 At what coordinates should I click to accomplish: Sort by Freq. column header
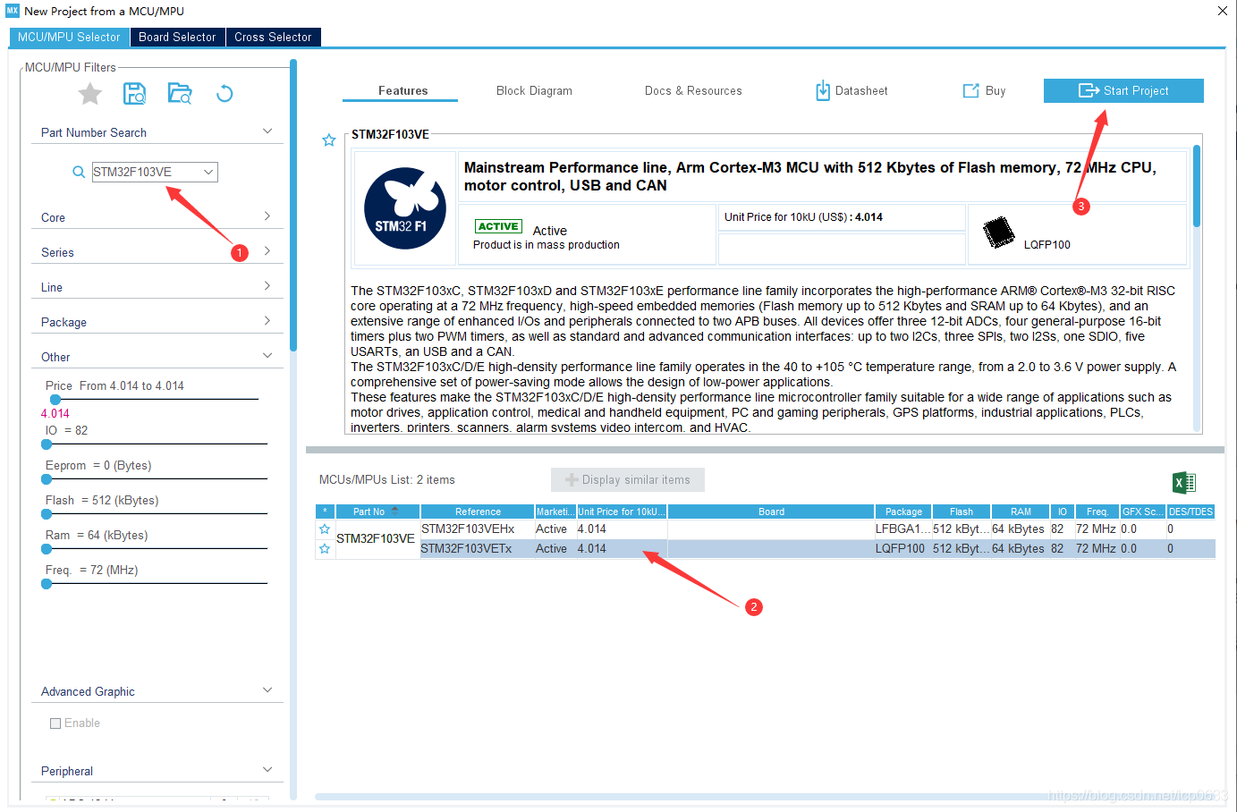pos(1097,512)
